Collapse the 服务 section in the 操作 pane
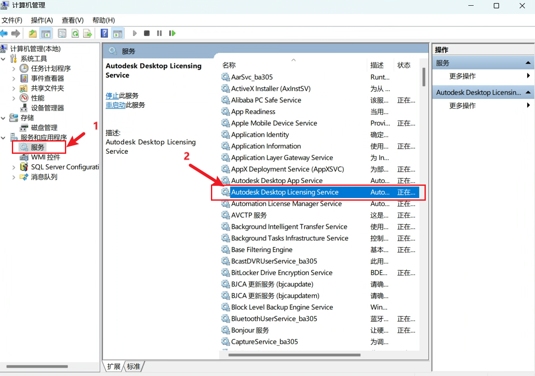This screenshot has width=535, height=376. tap(528, 63)
